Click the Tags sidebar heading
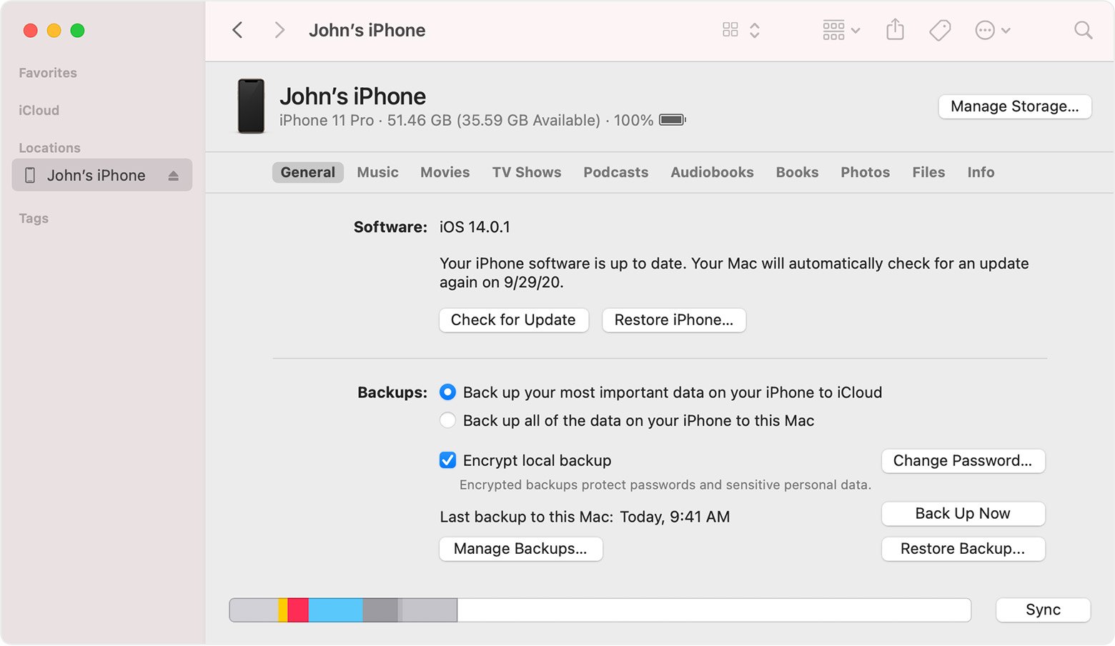1115x646 pixels. (34, 219)
